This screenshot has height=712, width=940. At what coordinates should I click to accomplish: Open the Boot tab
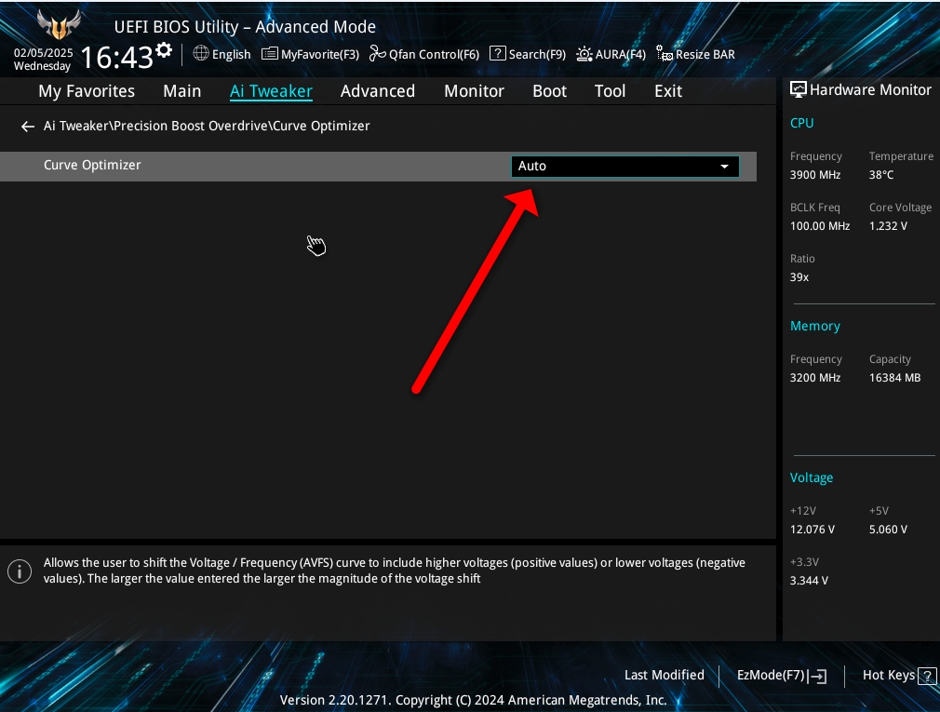pos(550,91)
